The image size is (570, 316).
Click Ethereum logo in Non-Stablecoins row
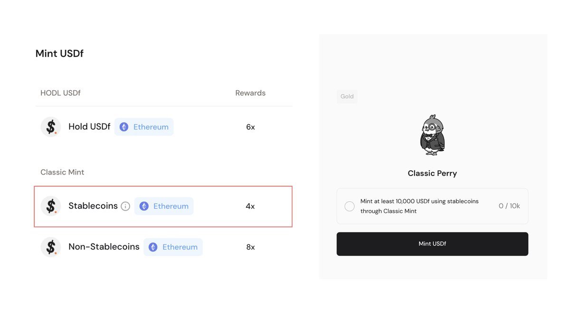click(x=153, y=247)
